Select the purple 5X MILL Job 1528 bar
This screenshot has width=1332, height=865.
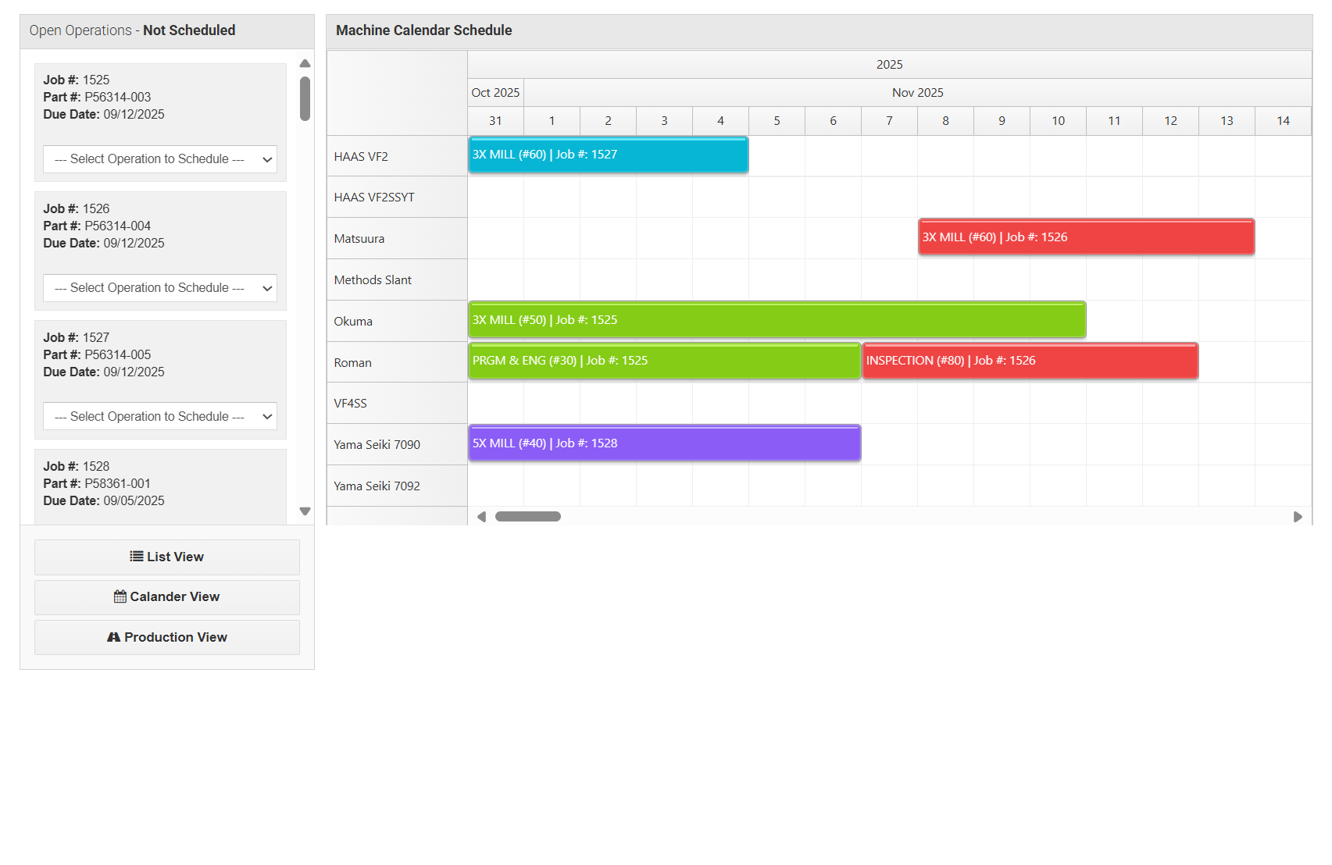click(662, 443)
